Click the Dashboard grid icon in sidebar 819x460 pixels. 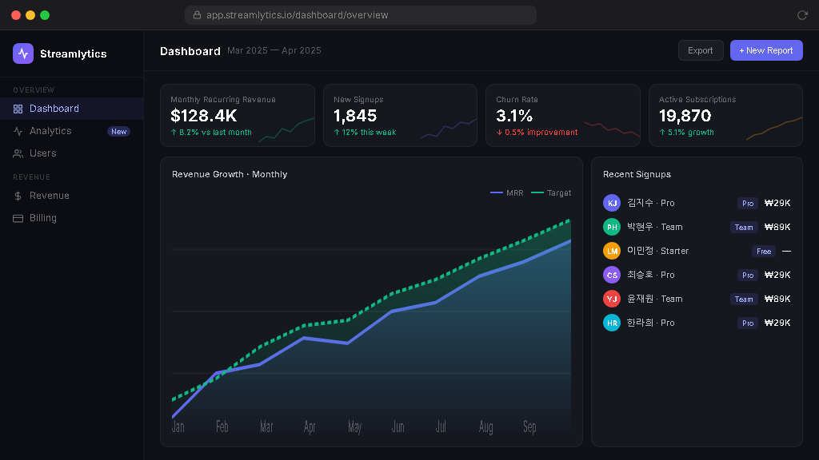coord(18,109)
